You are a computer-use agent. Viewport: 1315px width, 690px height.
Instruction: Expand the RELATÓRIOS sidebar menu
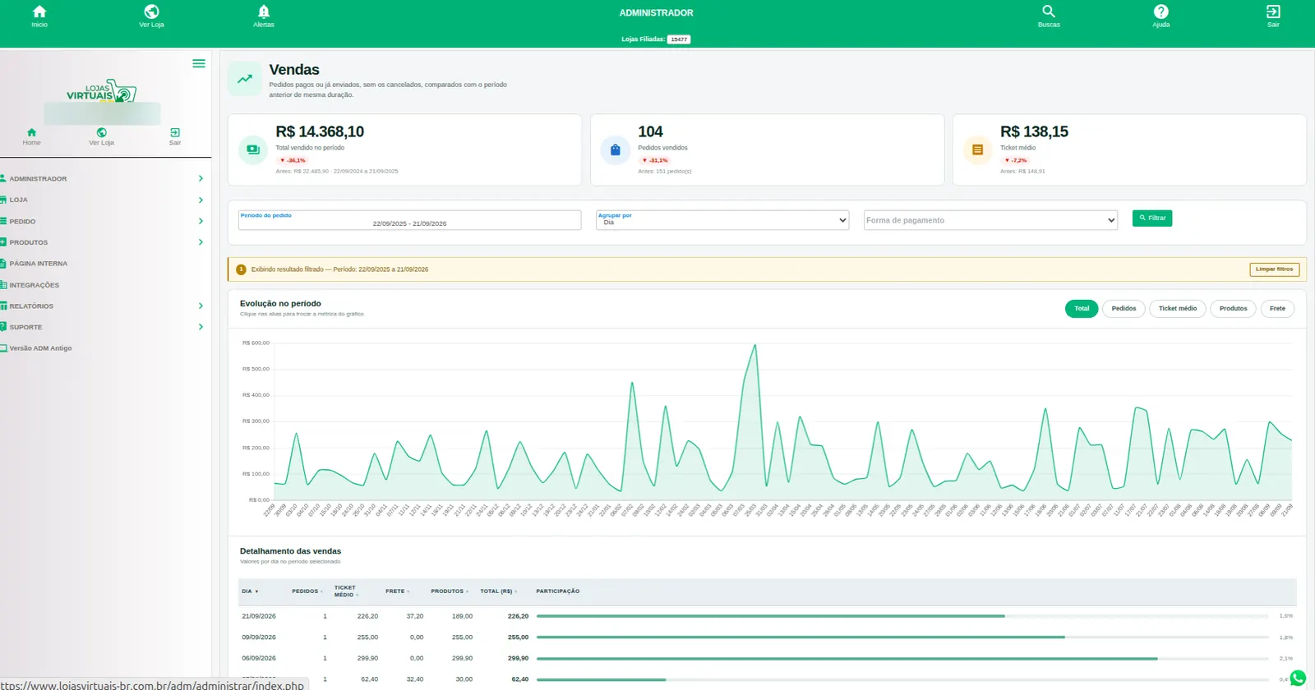pos(102,306)
